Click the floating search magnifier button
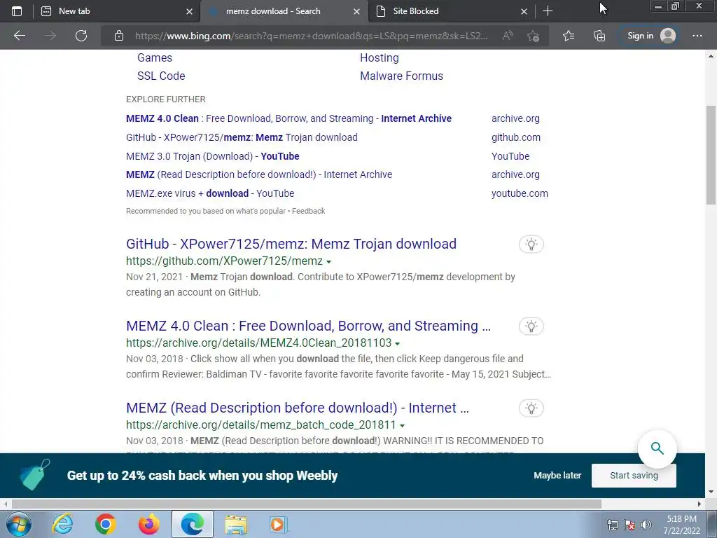Image resolution: width=717 pixels, height=538 pixels. (657, 448)
